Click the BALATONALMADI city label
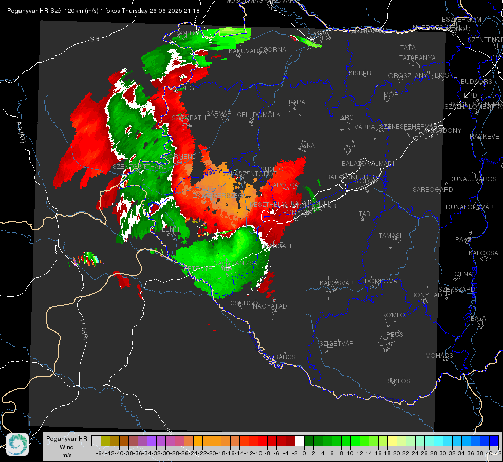Viewport: 503px width, 462px height. click(x=368, y=164)
